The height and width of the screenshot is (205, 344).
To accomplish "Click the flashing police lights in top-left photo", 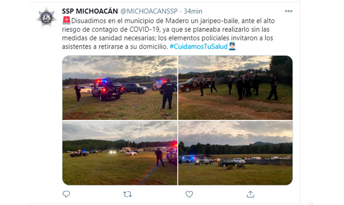I will click(x=102, y=81).
